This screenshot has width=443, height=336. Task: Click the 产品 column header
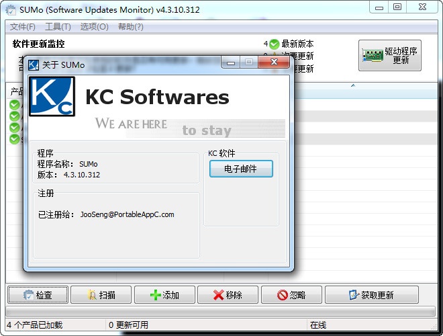(17, 91)
